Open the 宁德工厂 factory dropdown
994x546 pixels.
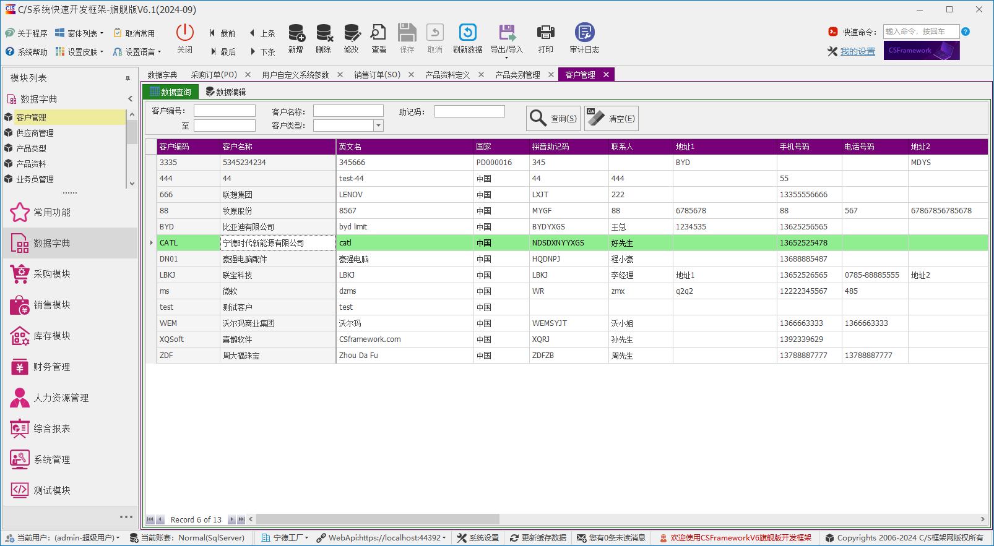(x=285, y=538)
